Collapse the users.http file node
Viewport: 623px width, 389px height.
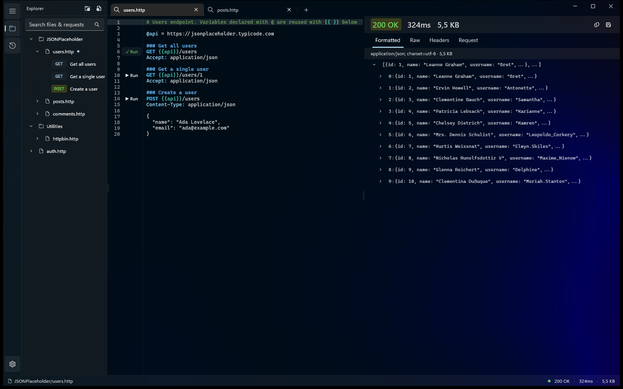[37, 51]
